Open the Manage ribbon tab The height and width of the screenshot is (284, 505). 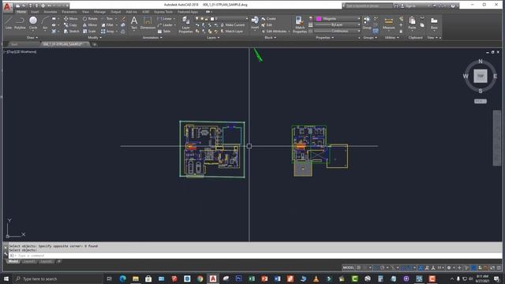pos(99,12)
